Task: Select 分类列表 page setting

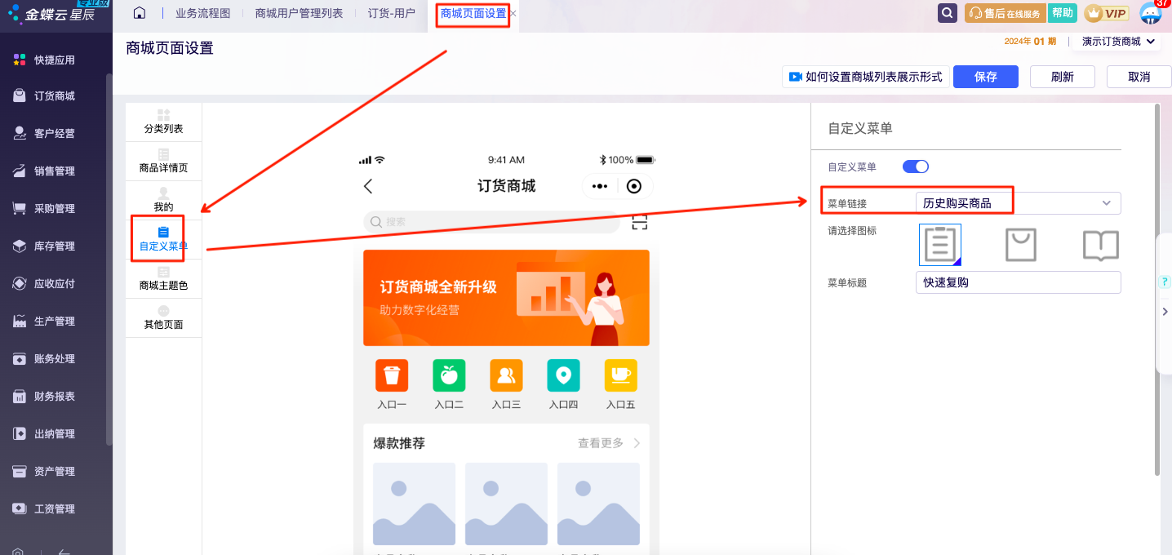Action: 163,122
